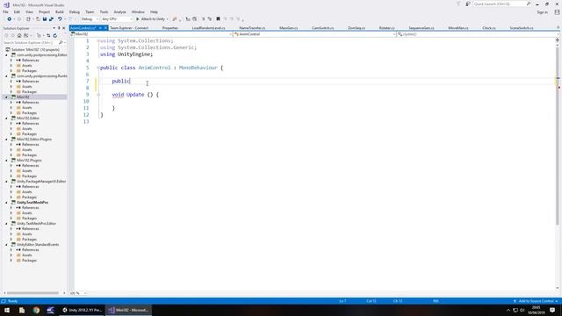Click the Home icon in Solution Explorer
Image resolution: width=562 pixels, height=316 pixels.
[19, 35]
